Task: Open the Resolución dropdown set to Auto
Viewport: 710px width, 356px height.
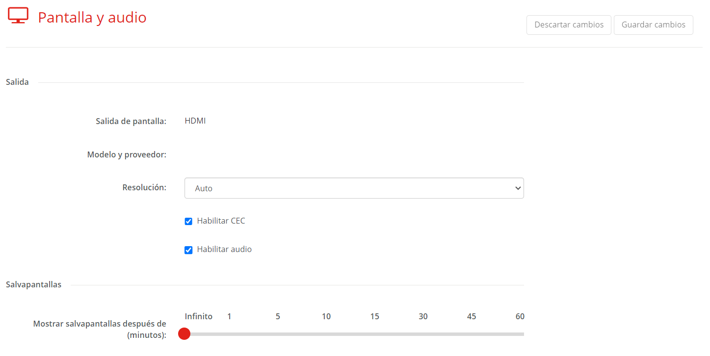Action: (354, 188)
